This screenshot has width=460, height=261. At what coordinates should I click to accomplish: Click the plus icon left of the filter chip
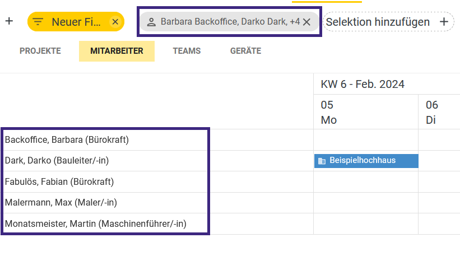click(x=9, y=21)
